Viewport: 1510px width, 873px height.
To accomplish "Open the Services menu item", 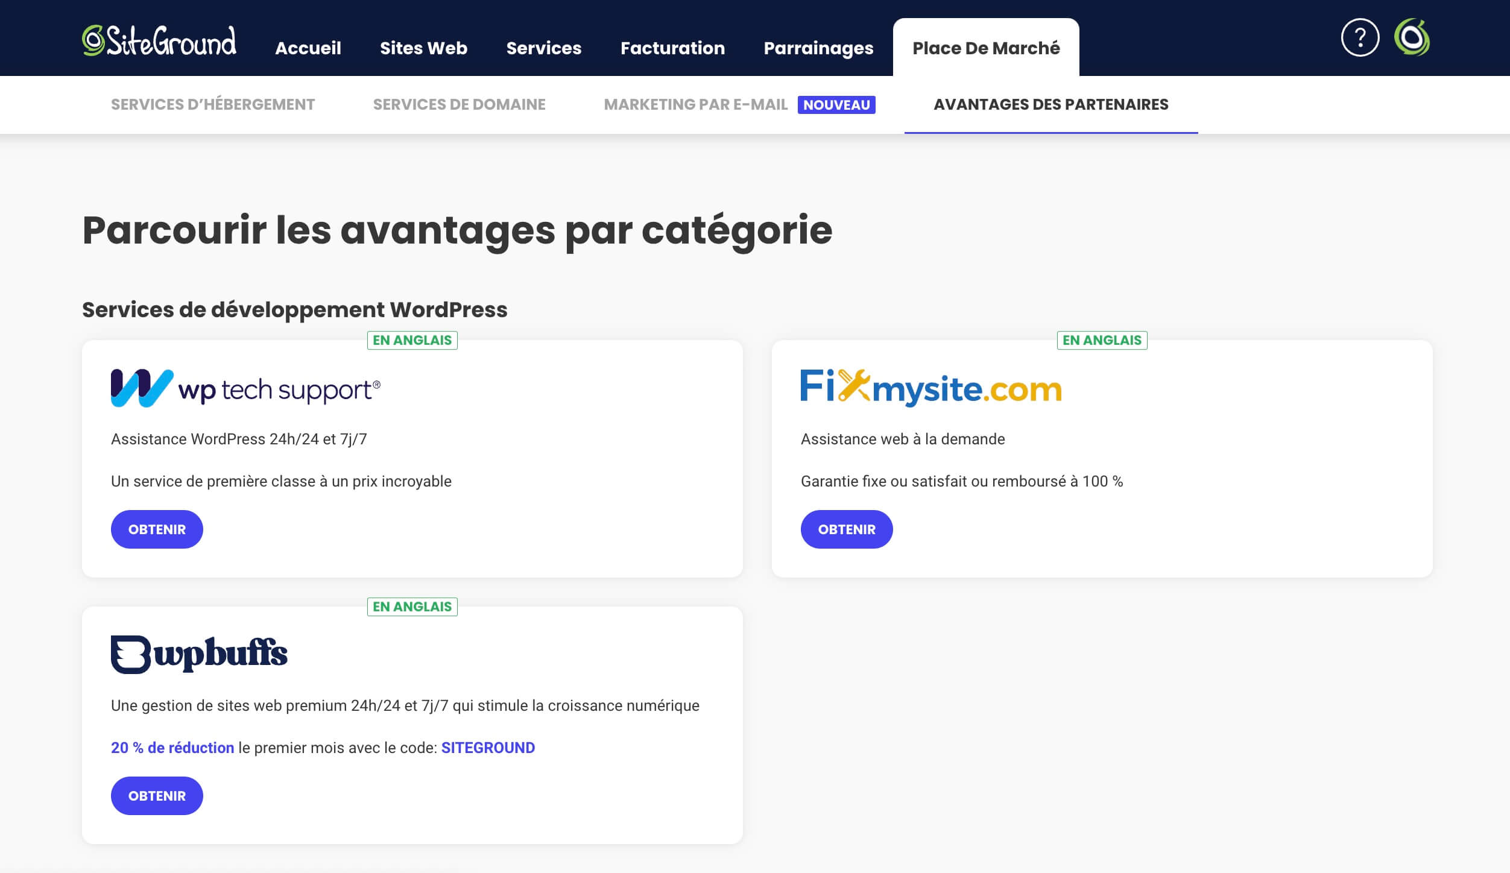I will click(544, 48).
